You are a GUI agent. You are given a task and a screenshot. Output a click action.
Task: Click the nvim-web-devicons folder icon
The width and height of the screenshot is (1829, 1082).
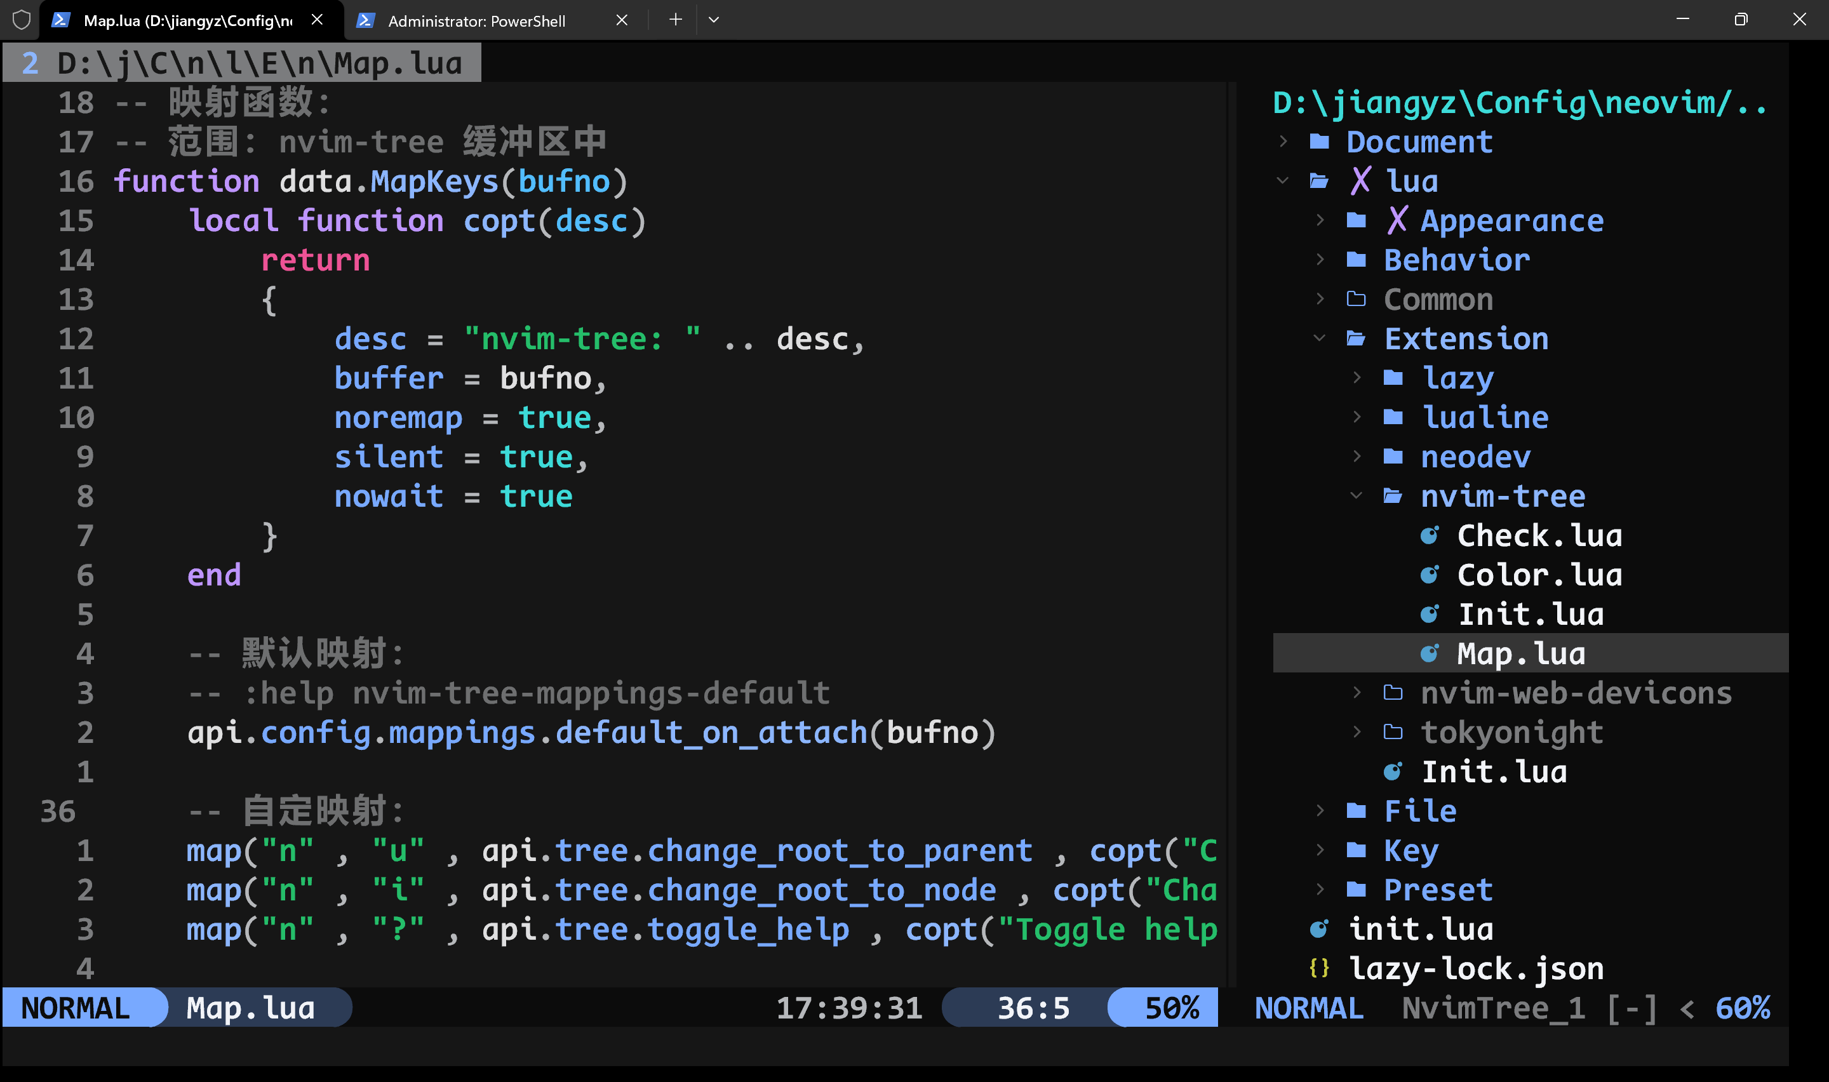coord(1393,693)
